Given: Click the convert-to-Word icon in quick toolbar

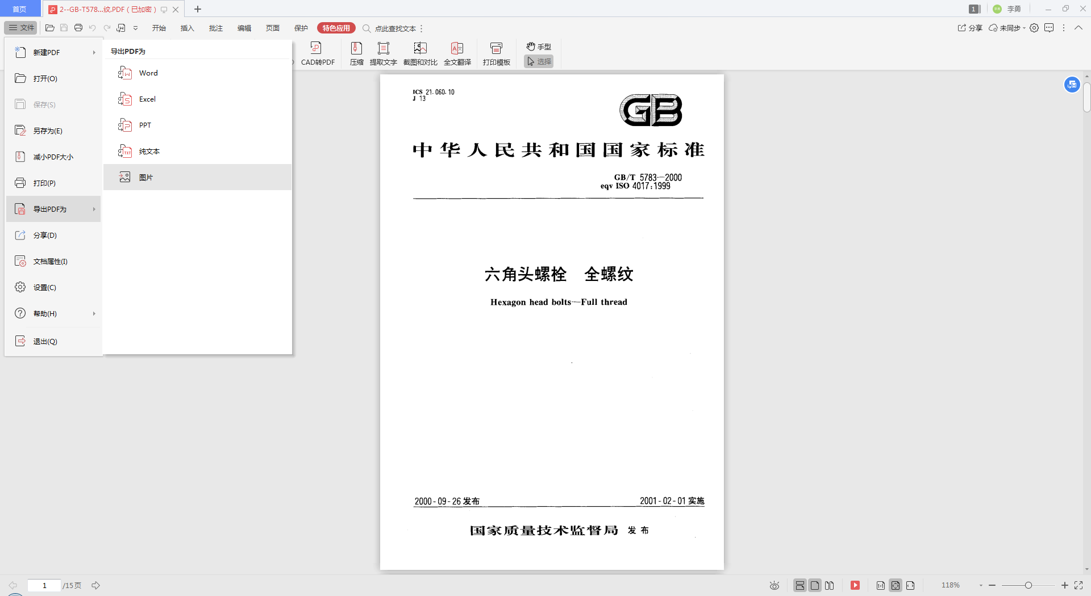Looking at the screenshot, I should pyautogui.click(x=121, y=28).
